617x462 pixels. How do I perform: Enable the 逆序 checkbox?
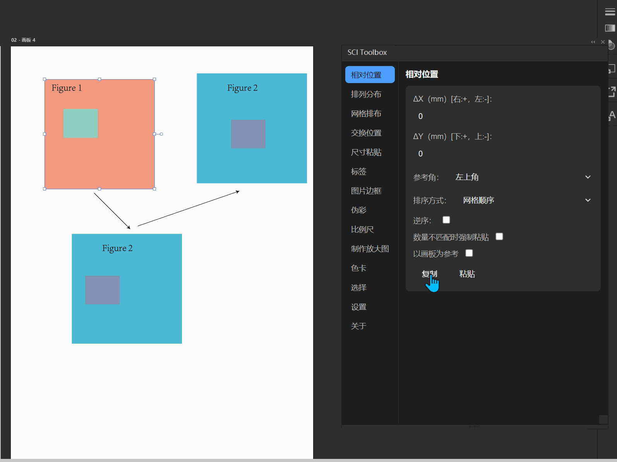pyautogui.click(x=446, y=220)
